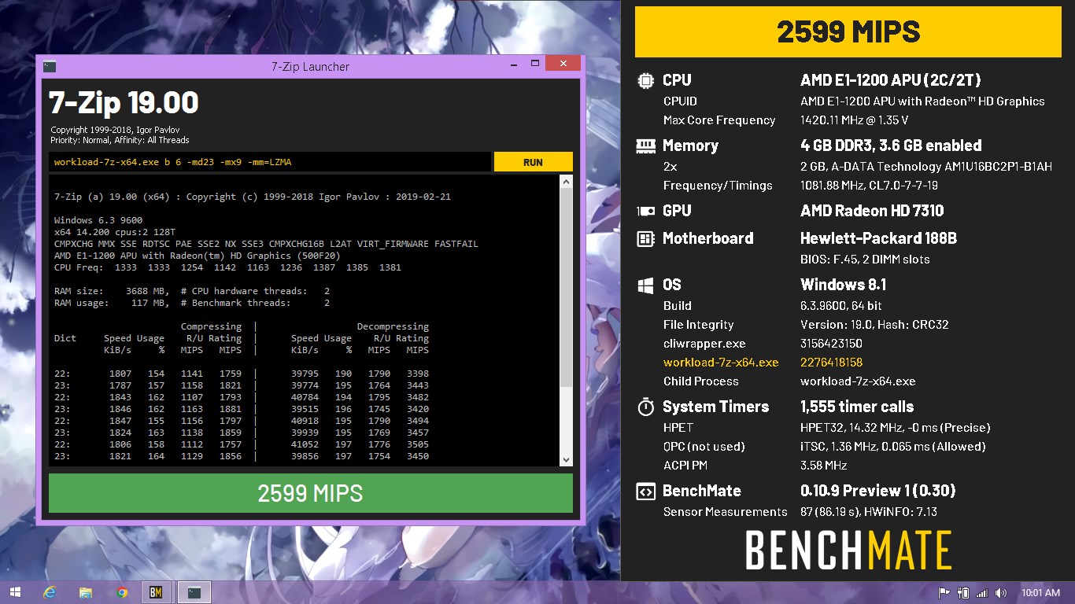
Task: Maximize the 7-Zip Launcher window
Action: [x=535, y=64]
